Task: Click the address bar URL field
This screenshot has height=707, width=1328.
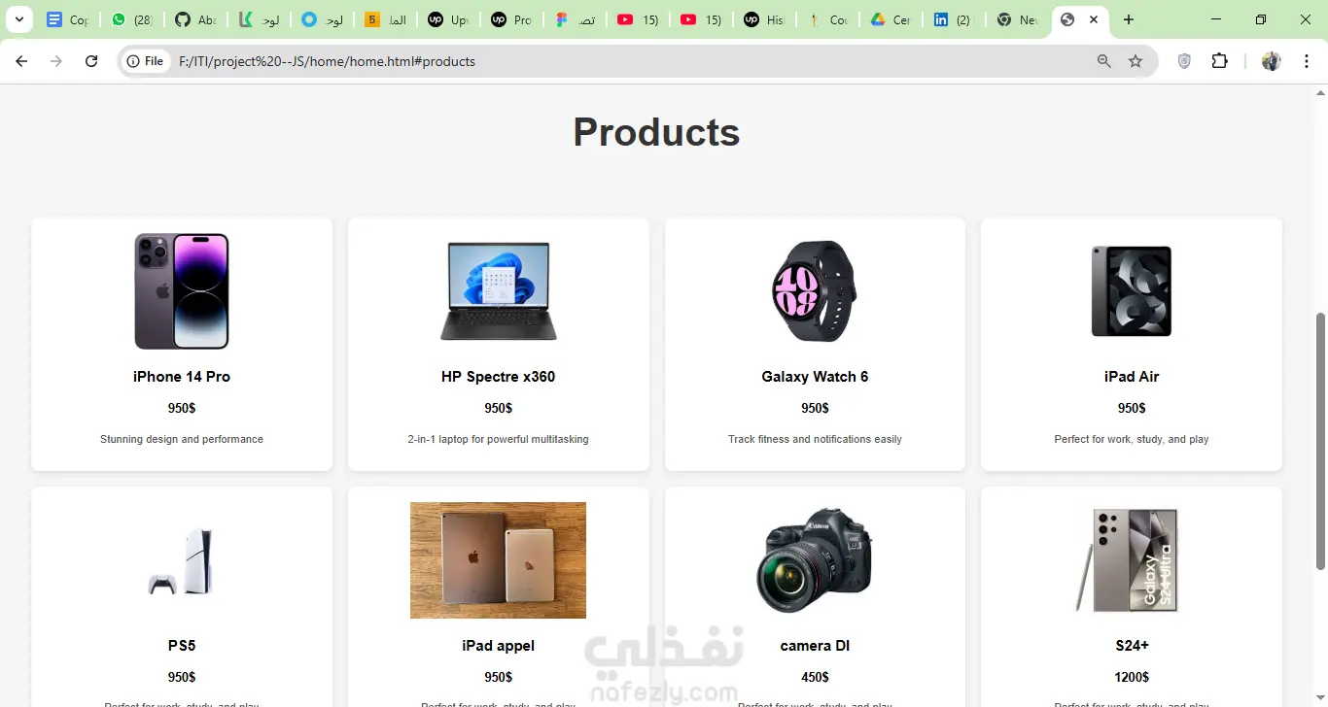Action: tap(622, 61)
